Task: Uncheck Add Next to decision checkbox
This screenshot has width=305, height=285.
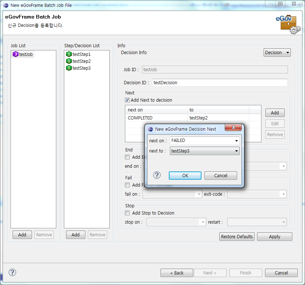Action: pyautogui.click(x=127, y=100)
